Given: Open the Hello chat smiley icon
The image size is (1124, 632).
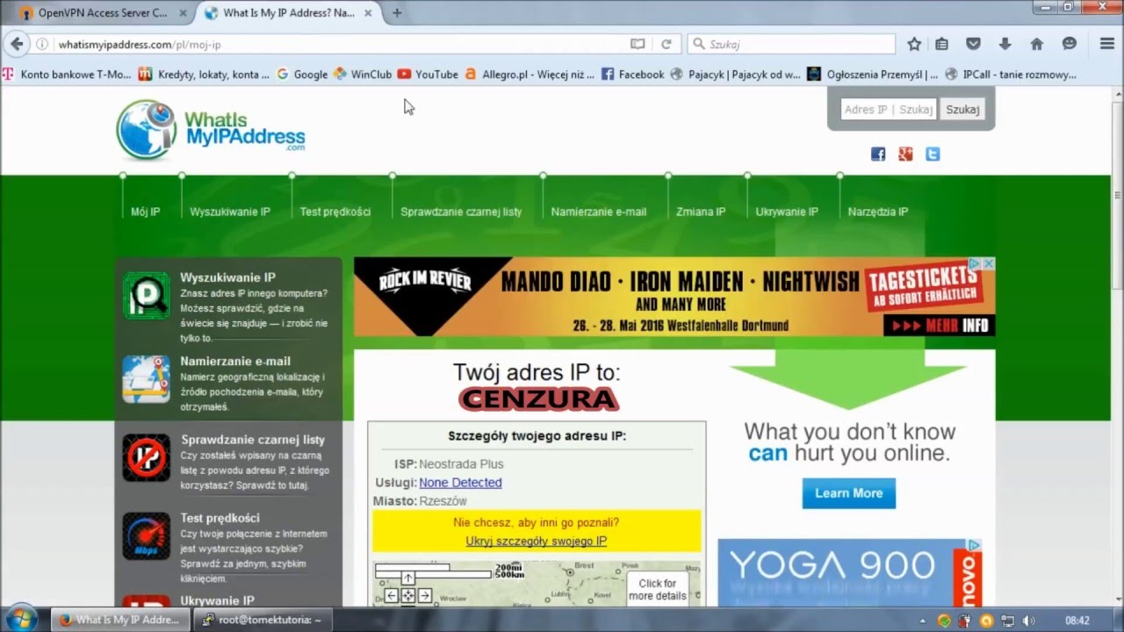Looking at the screenshot, I should pos(1069,44).
